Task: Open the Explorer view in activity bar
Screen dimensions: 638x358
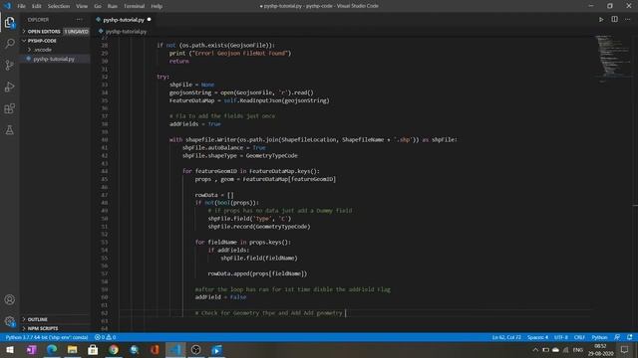Action: (9, 22)
